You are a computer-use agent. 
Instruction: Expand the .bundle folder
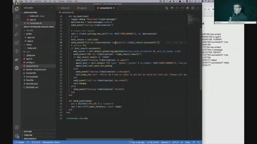point(30,30)
